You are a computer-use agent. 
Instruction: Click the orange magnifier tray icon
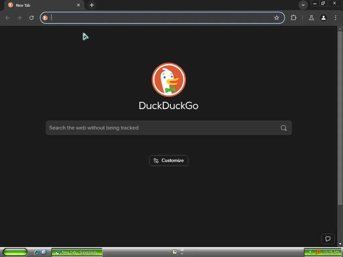(x=318, y=252)
